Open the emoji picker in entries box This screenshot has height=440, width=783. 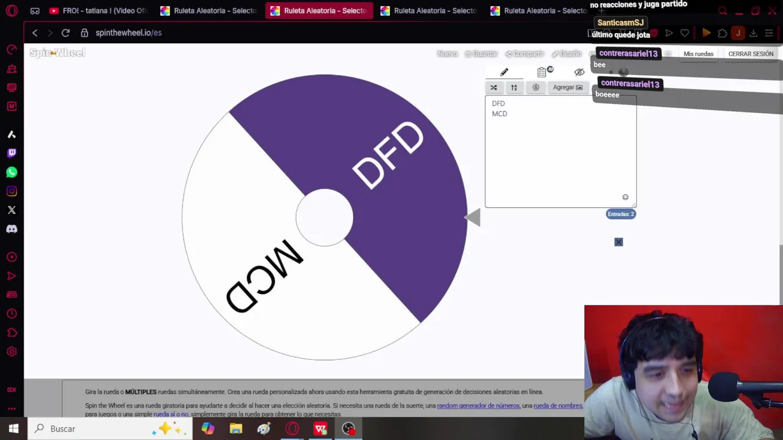625,197
